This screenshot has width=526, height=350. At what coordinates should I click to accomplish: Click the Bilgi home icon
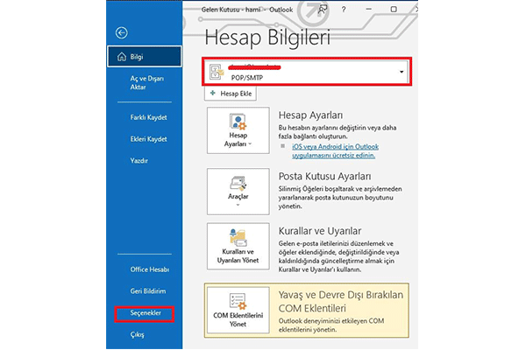[x=122, y=57]
